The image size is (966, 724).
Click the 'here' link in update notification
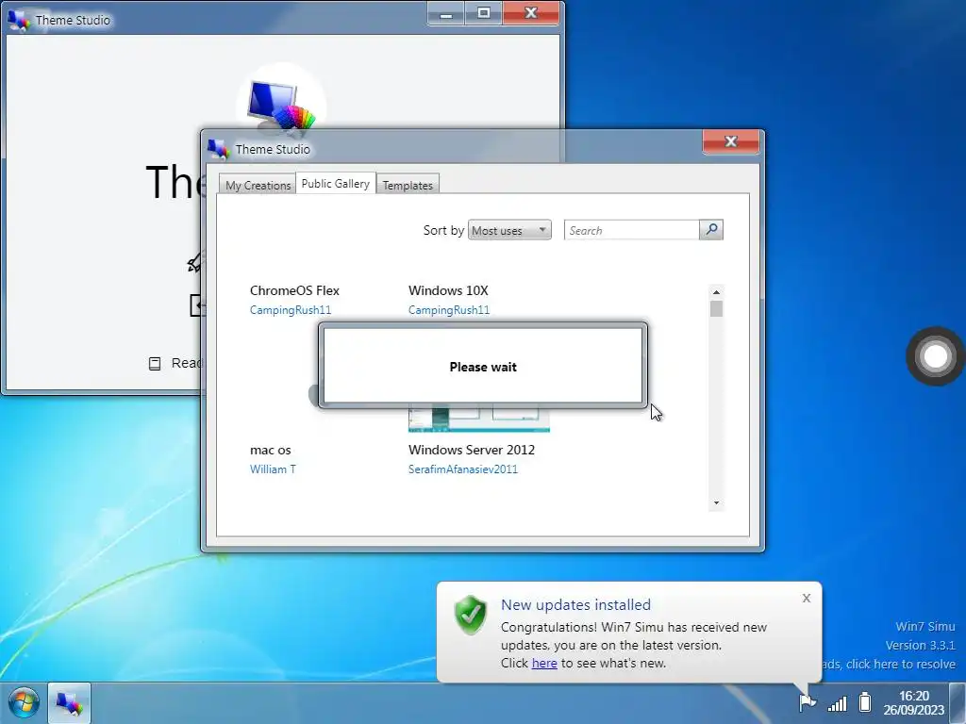pos(544,663)
